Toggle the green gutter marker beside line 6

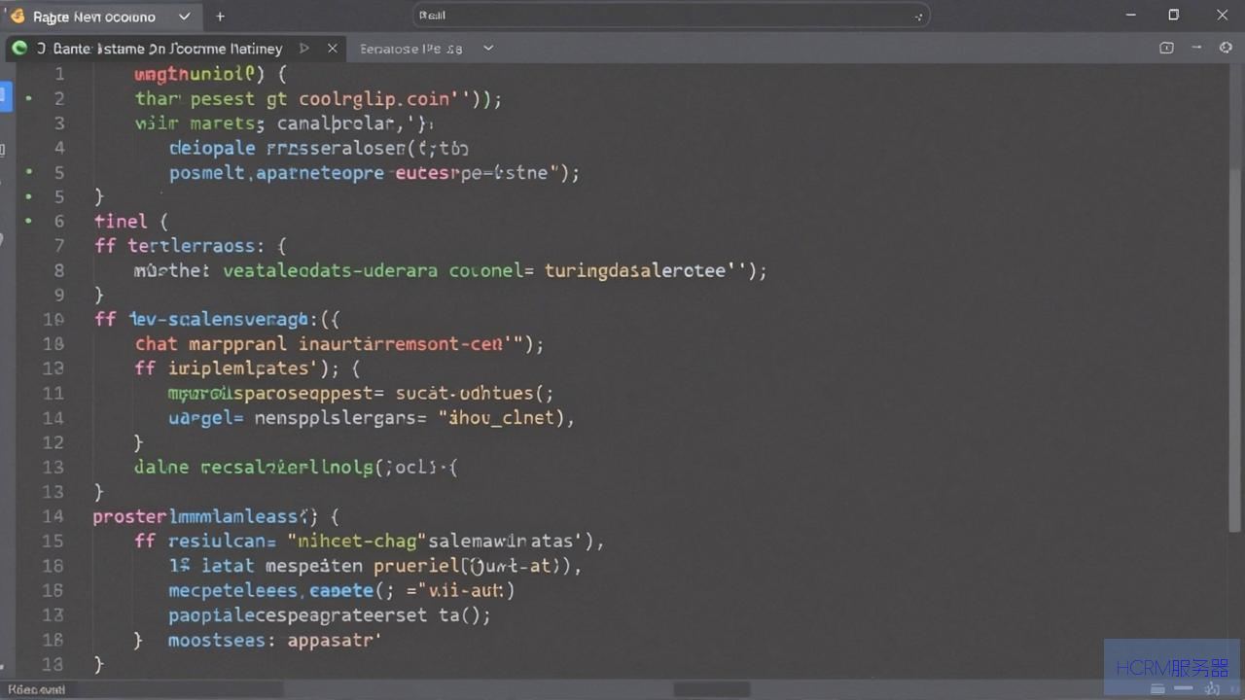29,221
